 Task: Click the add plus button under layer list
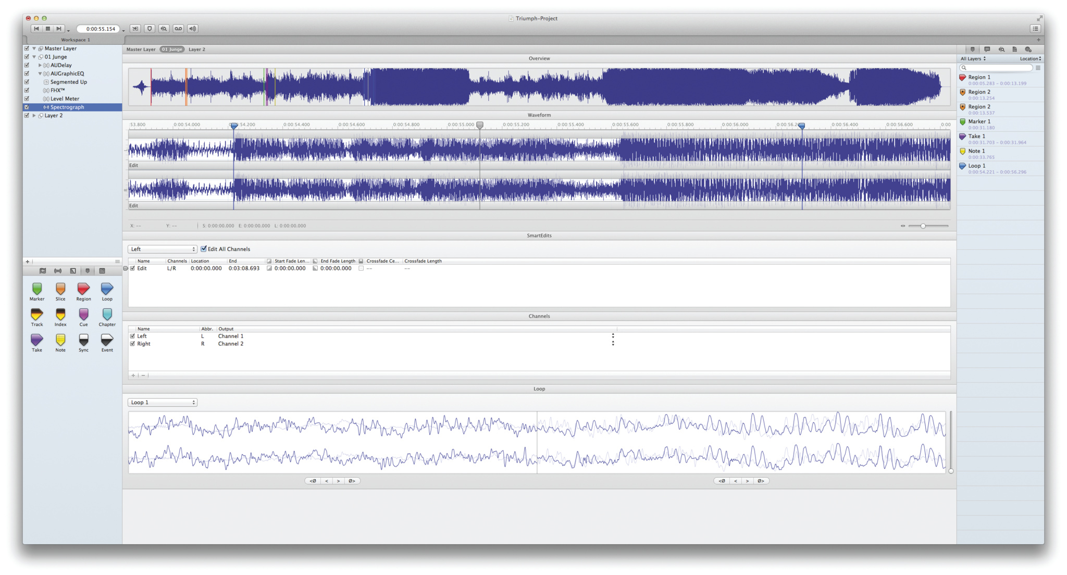pos(28,261)
